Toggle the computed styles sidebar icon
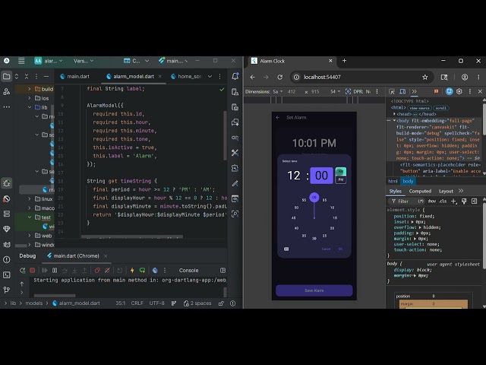This screenshot has height=365, width=486. tap(474, 201)
